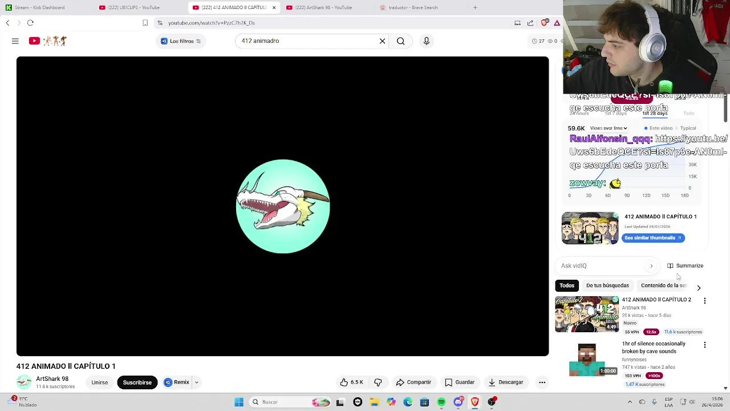Share the video with Compartir
Viewport: 730px width, 411px height.
click(x=413, y=382)
